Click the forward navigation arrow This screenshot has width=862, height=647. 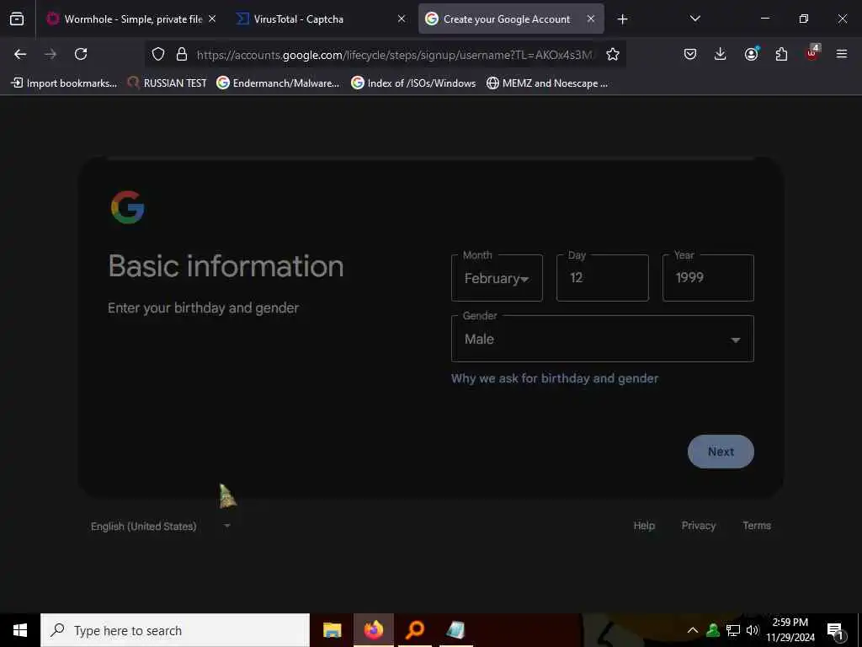point(51,54)
